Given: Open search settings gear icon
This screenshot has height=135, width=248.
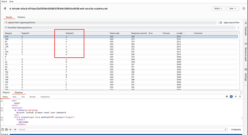Looking at the screenshot, I should click(x=6, y=129).
